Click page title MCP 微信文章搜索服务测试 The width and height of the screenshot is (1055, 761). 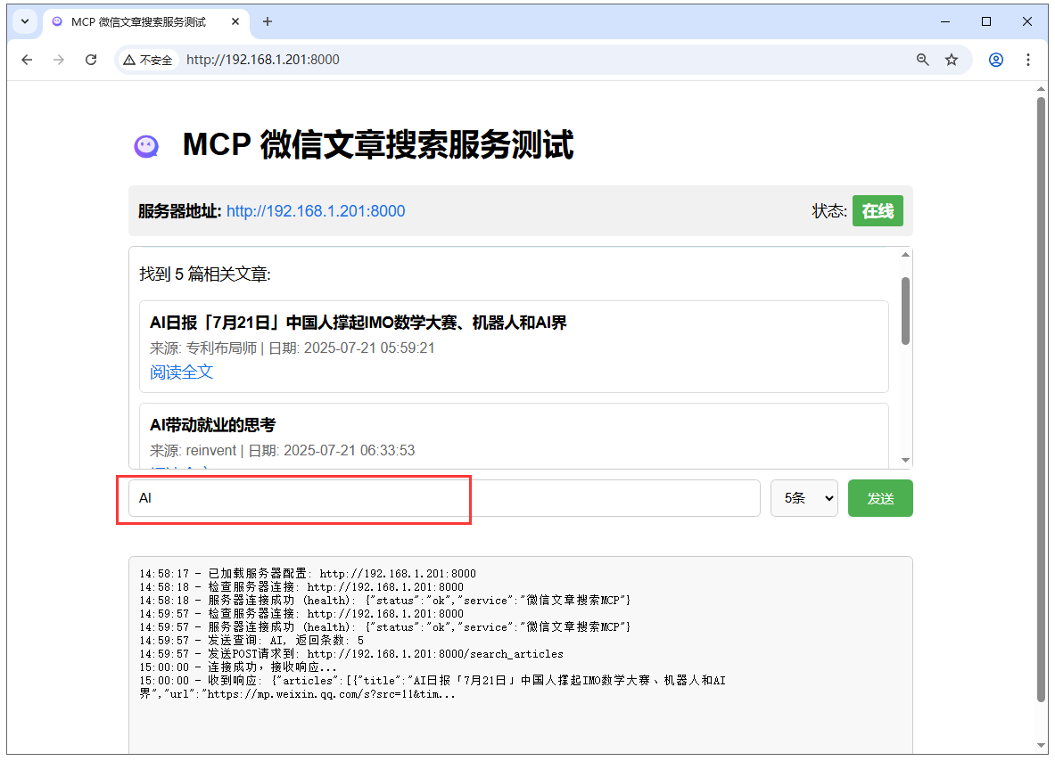tap(378, 145)
